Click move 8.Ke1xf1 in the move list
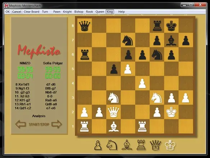 pos(22,84)
